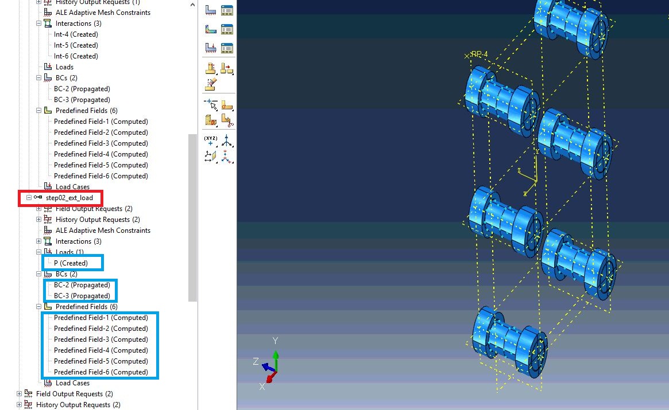Expand the bottom Field Output Requests (2) node
Viewport: 669px width, 410px height.
(x=20, y=394)
